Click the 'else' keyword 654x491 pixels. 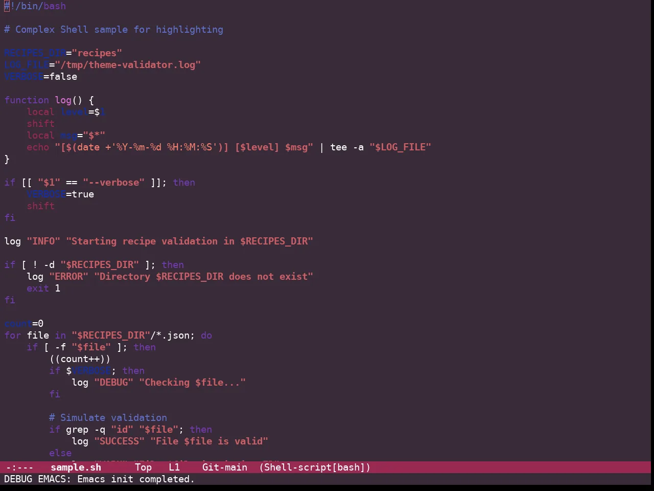60,453
